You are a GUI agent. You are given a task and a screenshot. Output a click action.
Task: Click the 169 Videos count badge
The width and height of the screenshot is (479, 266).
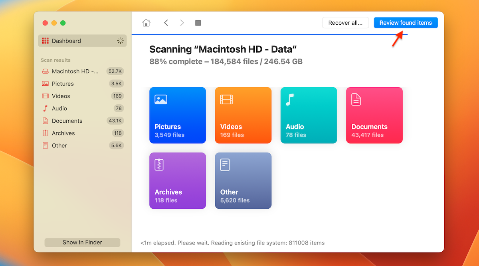(117, 96)
